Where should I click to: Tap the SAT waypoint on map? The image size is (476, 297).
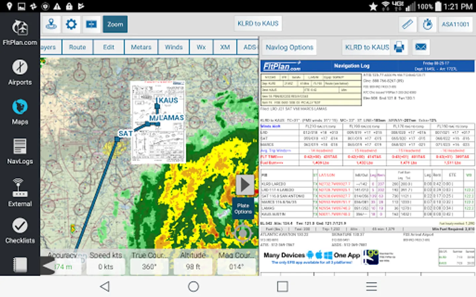(117, 139)
